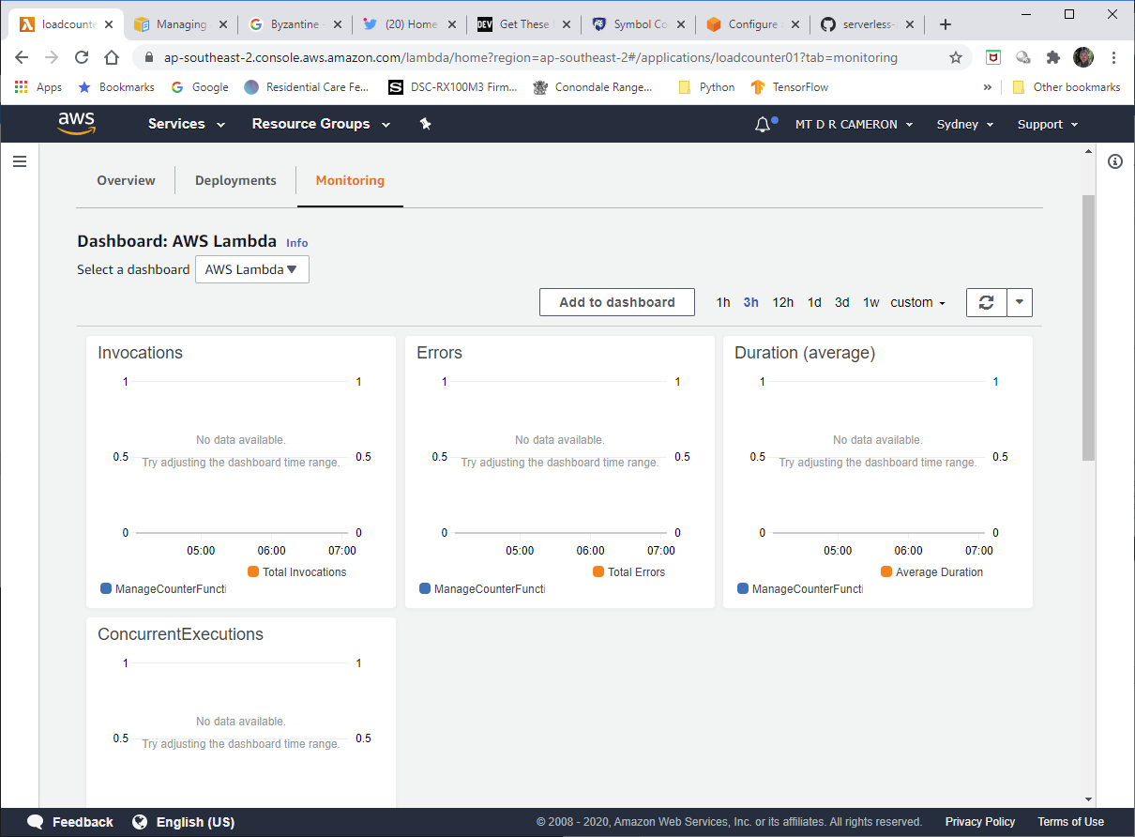Set time range to 1w
The image size is (1135, 837).
[x=871, y=302]
